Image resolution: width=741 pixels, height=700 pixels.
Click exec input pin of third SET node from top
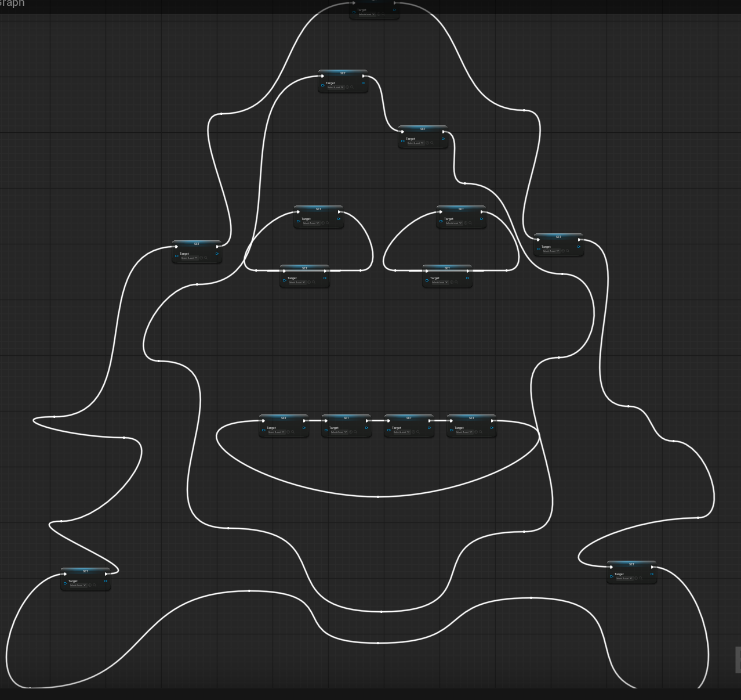click(402, 132)
